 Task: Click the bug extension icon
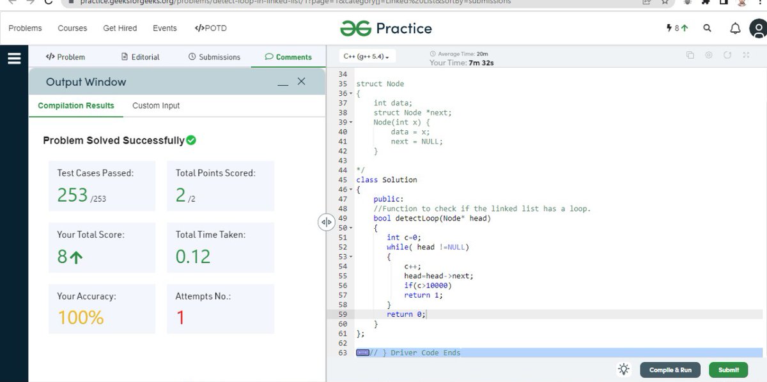click(x=688, y=2)
